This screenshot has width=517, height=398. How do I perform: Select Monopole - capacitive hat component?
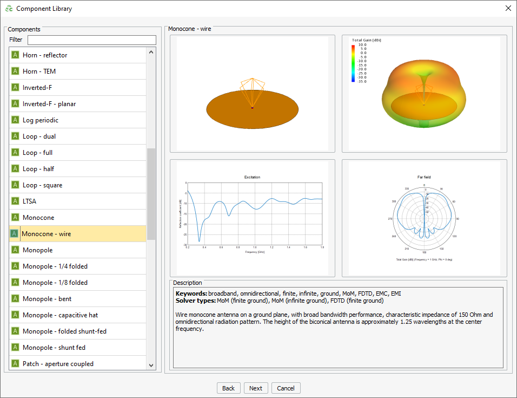click(60, 315)
